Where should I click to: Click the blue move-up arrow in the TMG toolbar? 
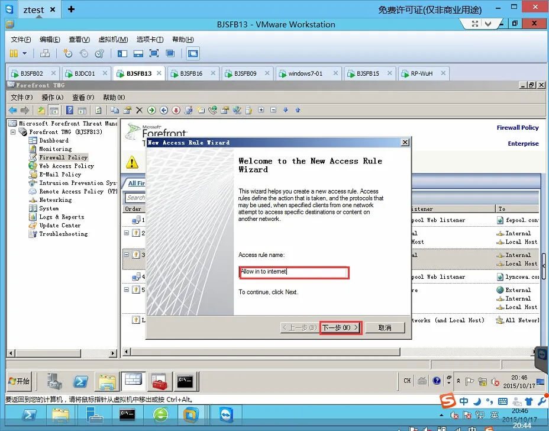pyautogui.click(x=298, y=110)
